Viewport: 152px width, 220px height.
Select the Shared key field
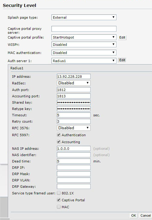click(73, 102)
